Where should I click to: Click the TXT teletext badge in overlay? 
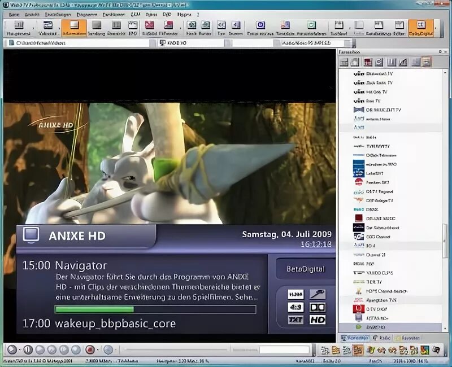coord(295,320)
